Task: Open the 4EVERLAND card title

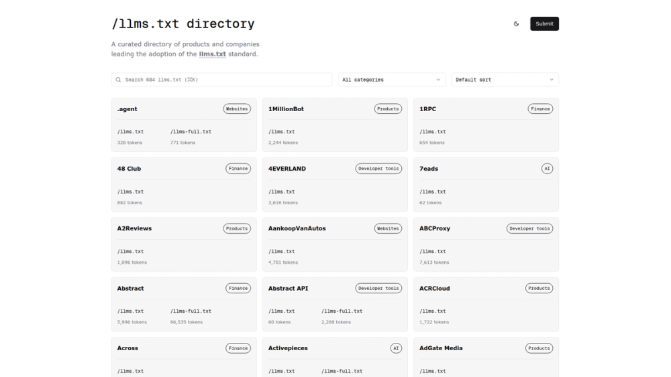Action: click(287, 169)
